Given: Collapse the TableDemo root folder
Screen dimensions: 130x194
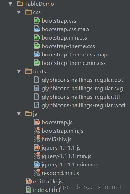Looking at the screenshot, I should [11, 4].
